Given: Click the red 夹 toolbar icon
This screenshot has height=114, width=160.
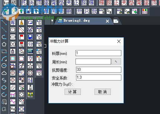Looking at the screenshot, I should click(124, 3).
